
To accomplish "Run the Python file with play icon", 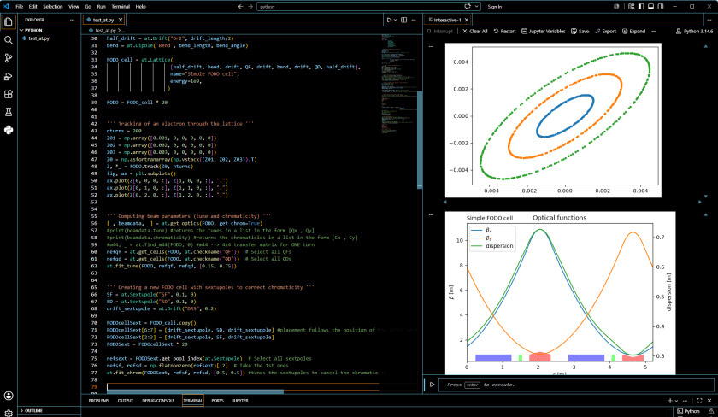I will coord(389,21).
